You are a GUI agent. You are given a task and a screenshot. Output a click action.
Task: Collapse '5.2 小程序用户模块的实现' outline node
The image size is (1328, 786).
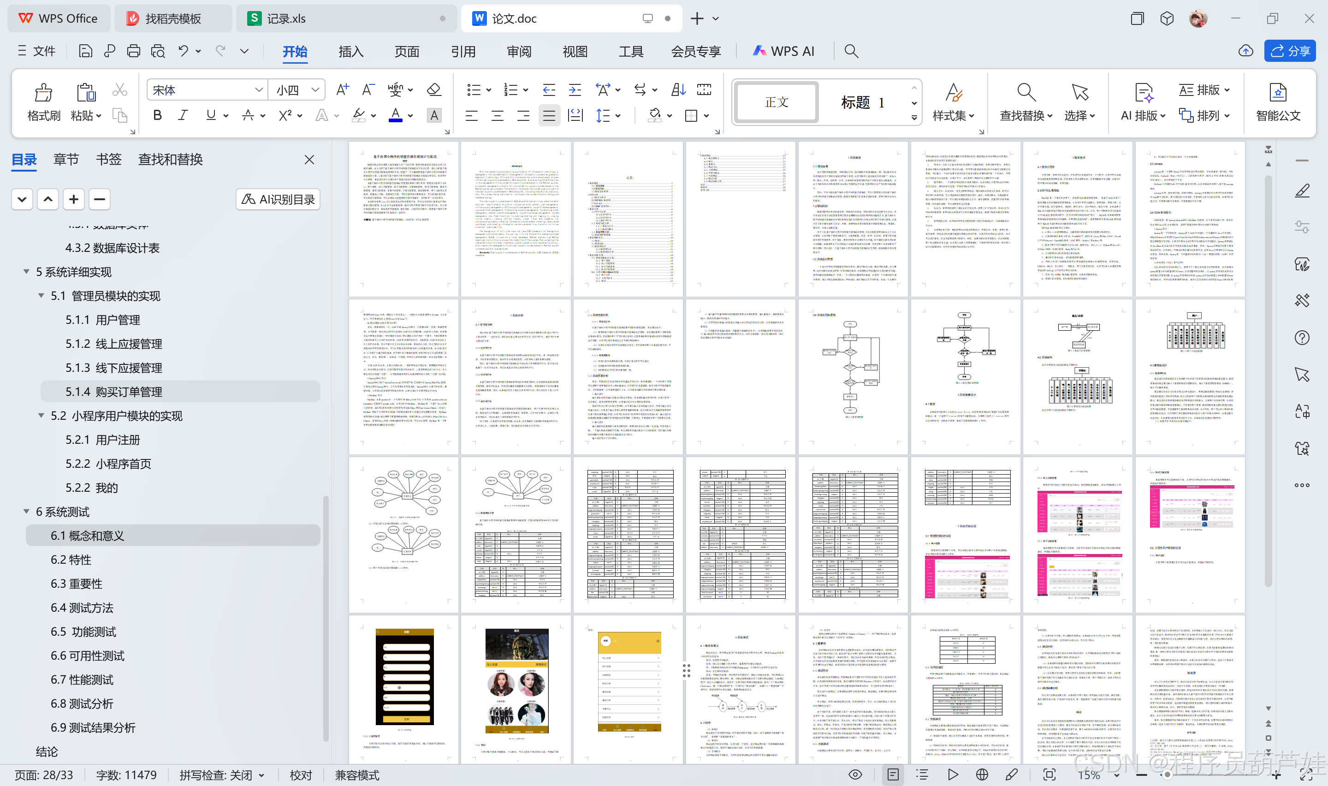[x=41, y=416]
